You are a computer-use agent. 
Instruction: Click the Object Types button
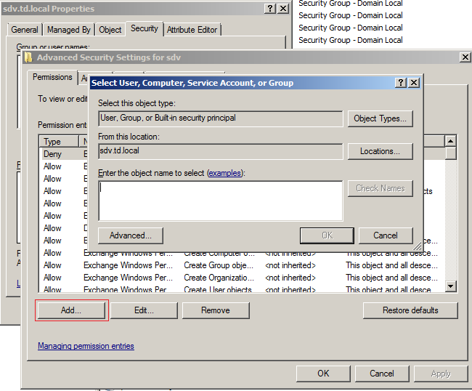pos(381,118)
